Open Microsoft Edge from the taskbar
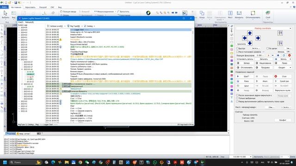Image resolution: width=296 pixels, height=166 pixels. (53, 162)
